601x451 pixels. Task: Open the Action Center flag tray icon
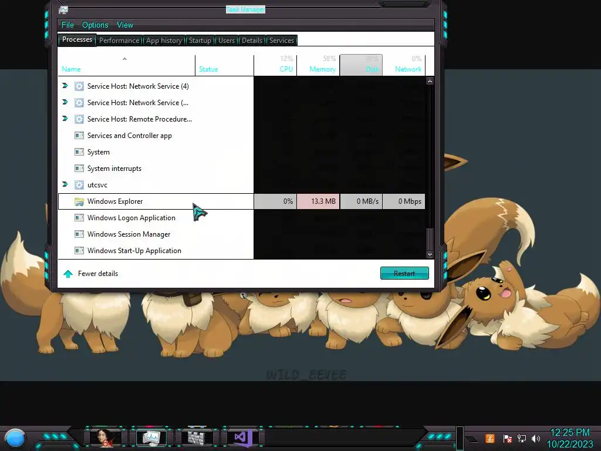pos(508,438)
